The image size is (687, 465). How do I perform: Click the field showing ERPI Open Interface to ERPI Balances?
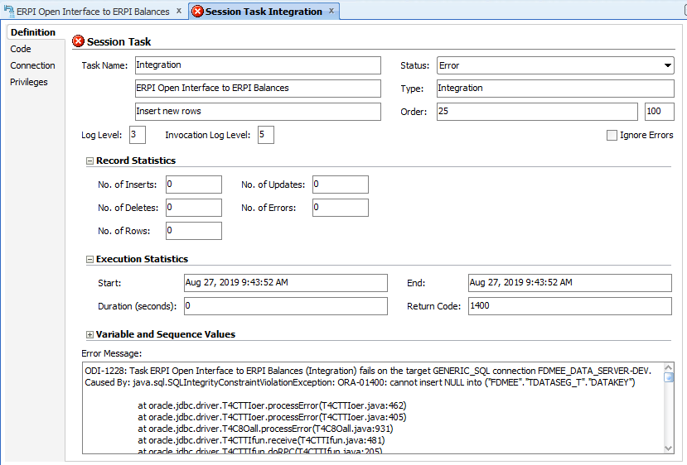(258, 89)
